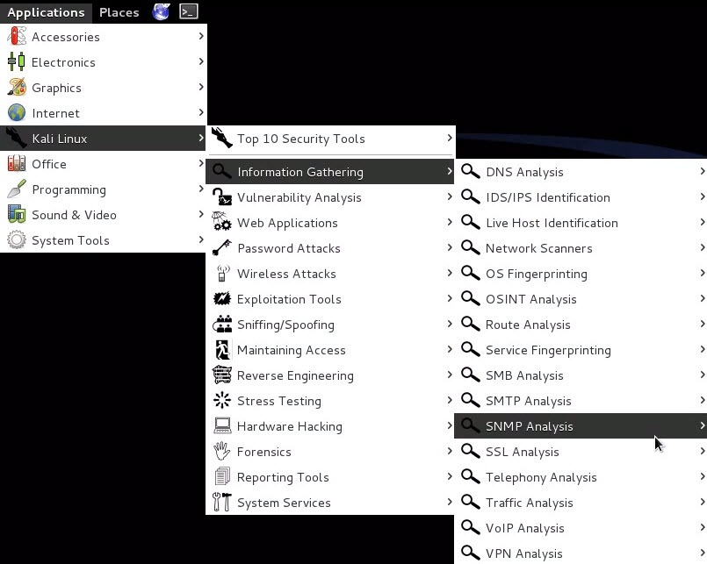Click the Maintaining Access exit-door icon

(222, 350)
